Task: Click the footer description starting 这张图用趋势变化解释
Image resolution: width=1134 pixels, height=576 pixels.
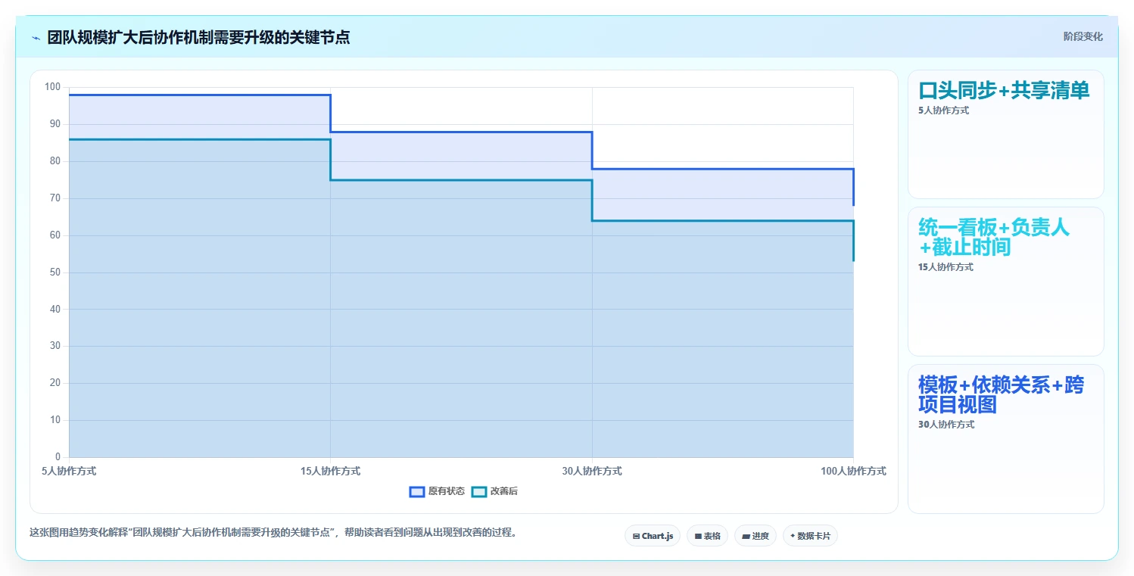Action: click(x=276, y=532)
